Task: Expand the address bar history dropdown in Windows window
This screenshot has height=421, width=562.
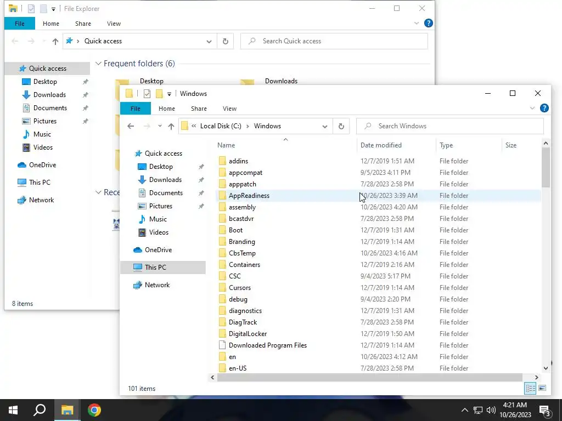Action: click(325, 126)
